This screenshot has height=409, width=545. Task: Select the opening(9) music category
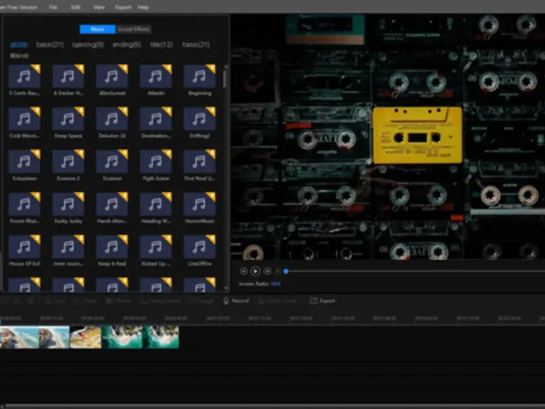[89, 45]
